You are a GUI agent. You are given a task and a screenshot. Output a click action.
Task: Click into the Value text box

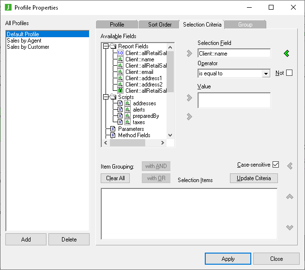234,100
